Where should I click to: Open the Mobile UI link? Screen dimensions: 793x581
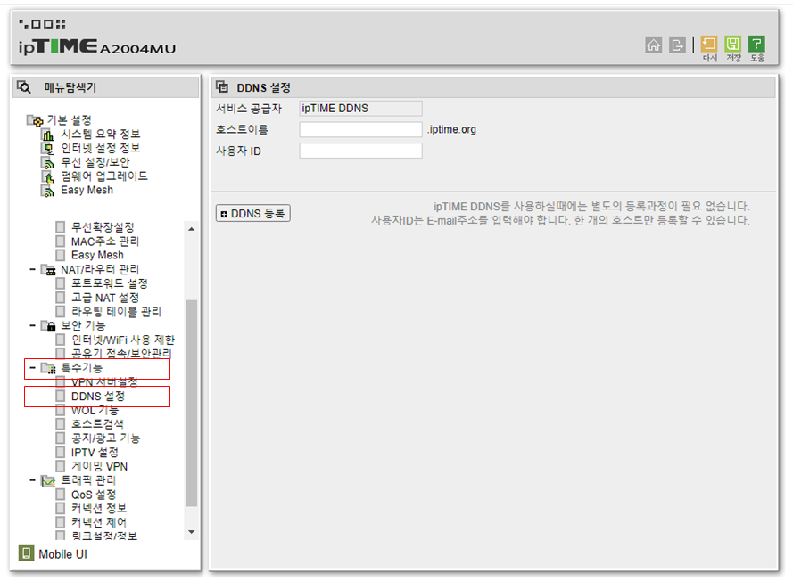tap(62, 554)
